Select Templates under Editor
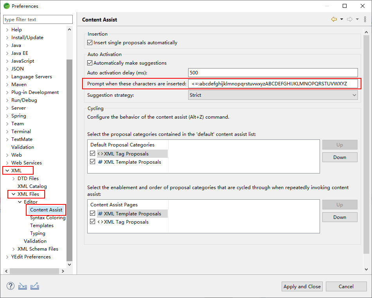This screenshot has height=298, width=372. [42, 225]
